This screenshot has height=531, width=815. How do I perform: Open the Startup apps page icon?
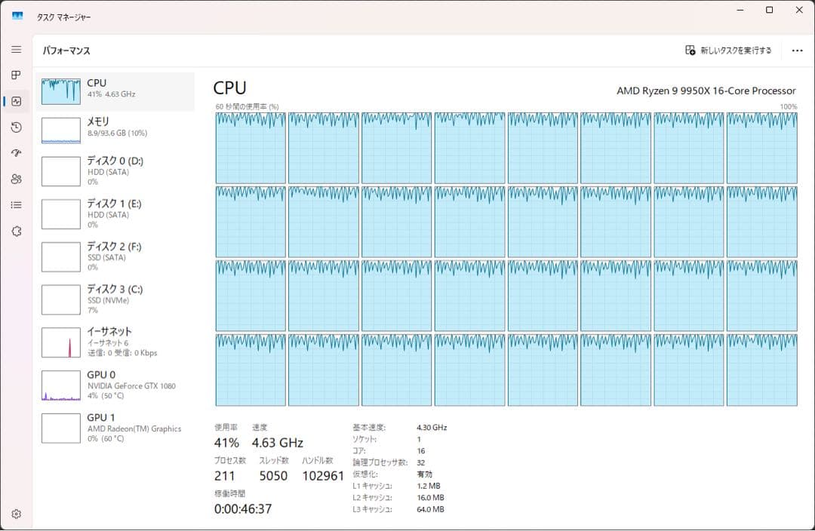pyautogui.click(x=16, y=153)
